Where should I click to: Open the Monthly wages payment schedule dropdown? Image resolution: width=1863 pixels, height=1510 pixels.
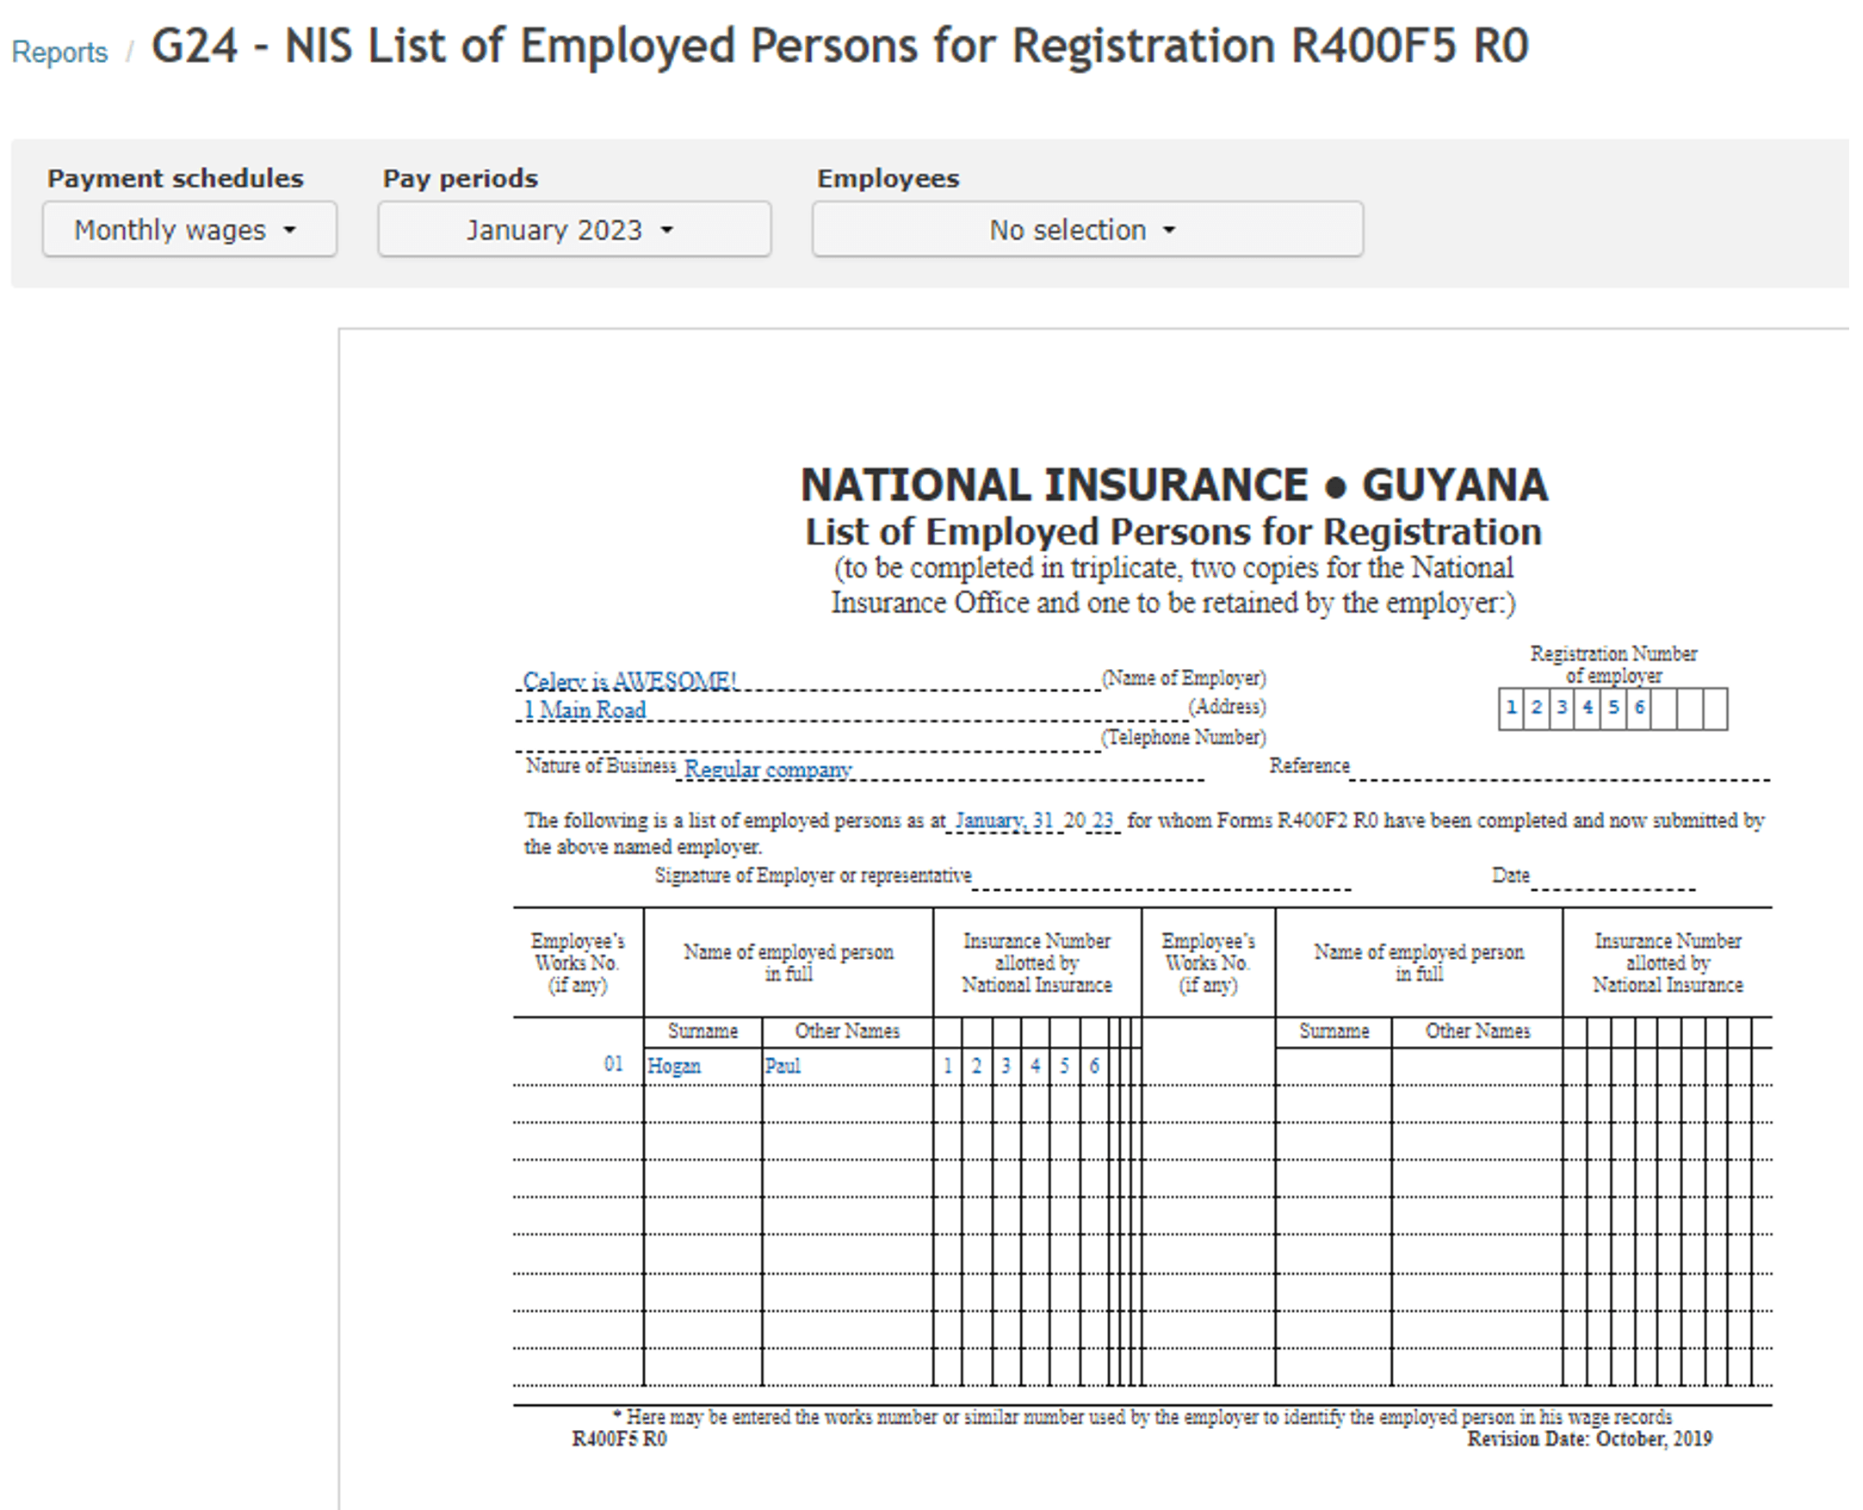click(189, 230)
